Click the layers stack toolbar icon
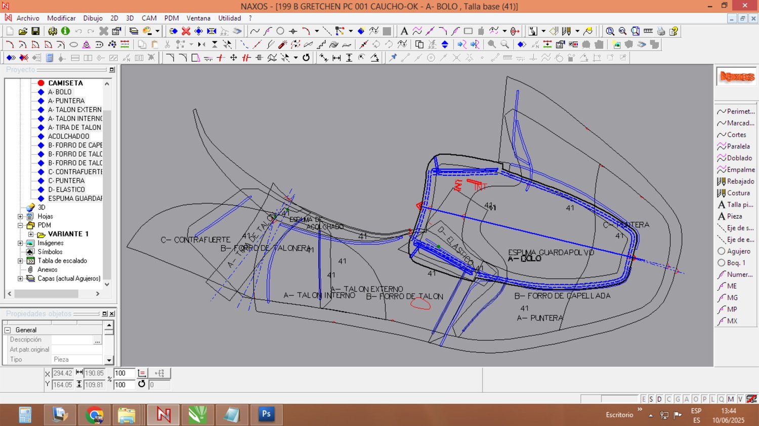759x426 pixels. (134, 31)
